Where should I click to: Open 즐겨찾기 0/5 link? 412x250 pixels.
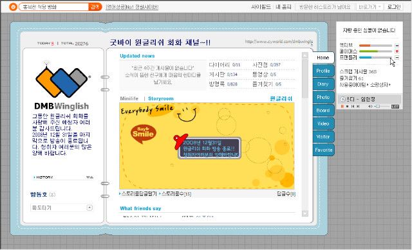click(x=267, y=84)
